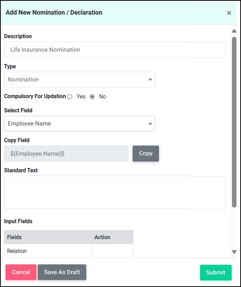This screenshot has width=241, height=287.
Task: Click the vertical scrollbar thumb
Action: pos(234,122)
